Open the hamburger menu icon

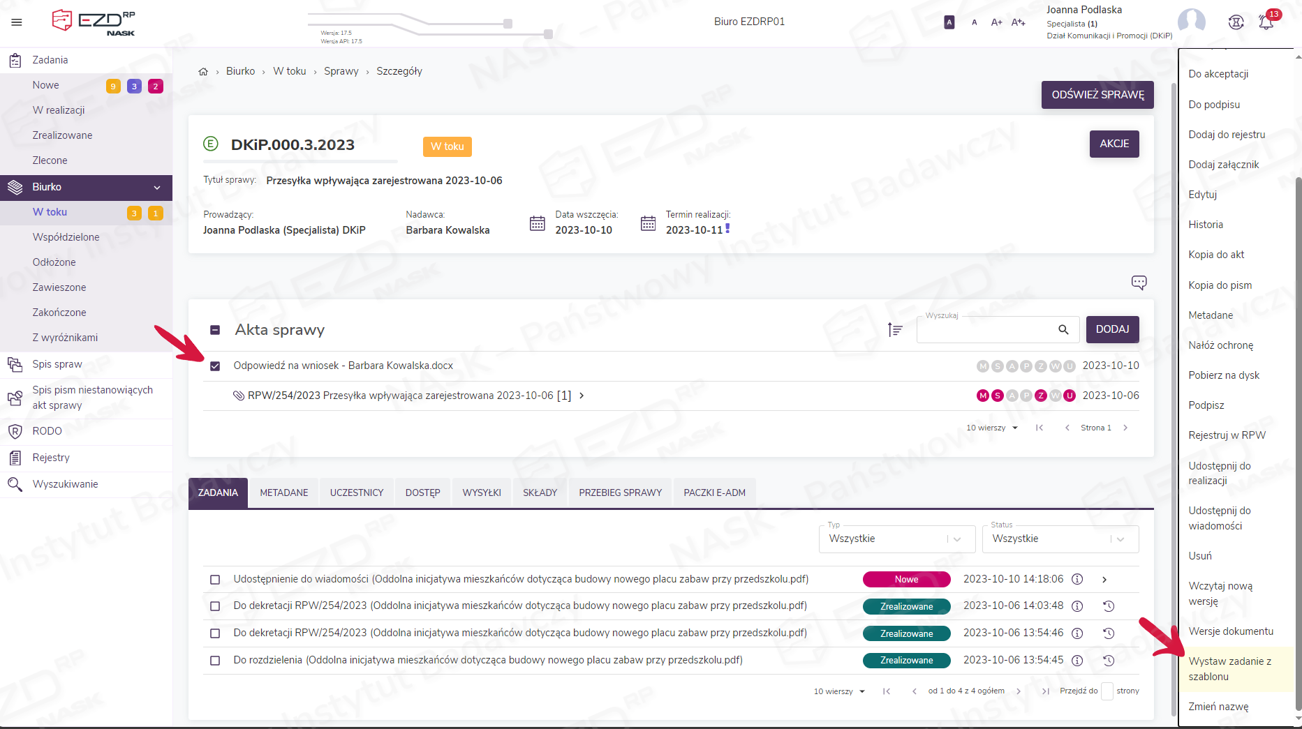(x=17, y=22)
